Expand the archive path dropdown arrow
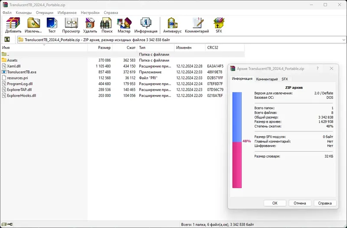The image size is (347, 228). point(344,40)
